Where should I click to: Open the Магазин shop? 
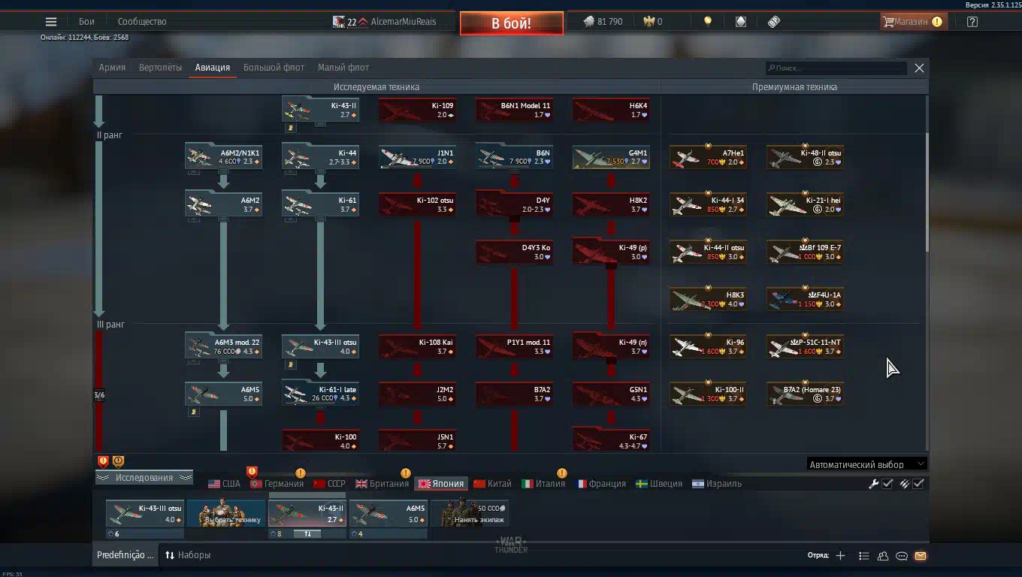(912, 22)
